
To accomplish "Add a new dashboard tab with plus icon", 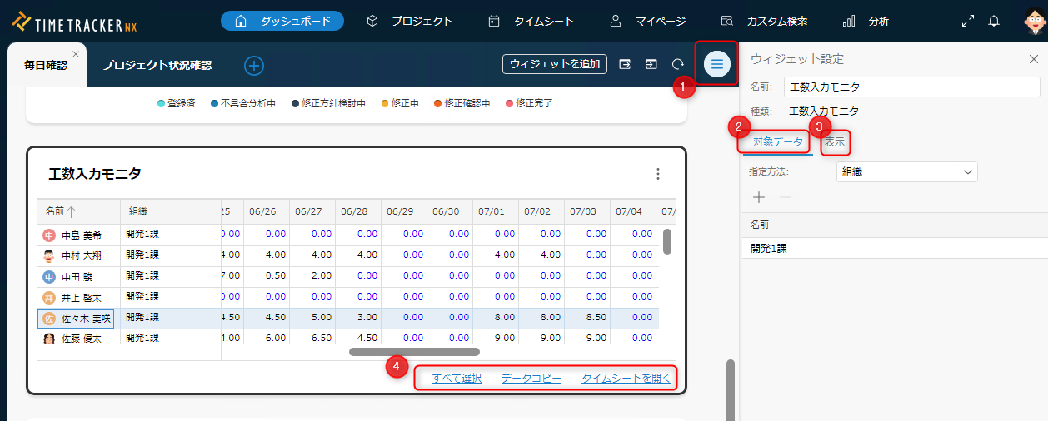I will pyautogui.click(x=254, y=65).
